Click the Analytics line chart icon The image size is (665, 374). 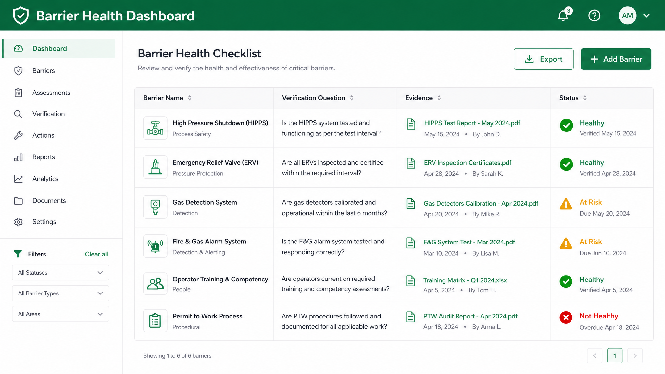click(x=18, y=179)
